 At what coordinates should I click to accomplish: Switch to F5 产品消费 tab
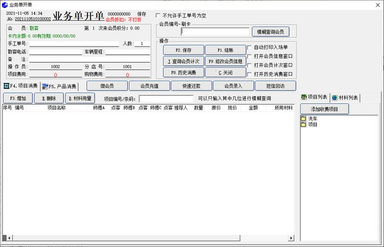click(x=60, y=87)
